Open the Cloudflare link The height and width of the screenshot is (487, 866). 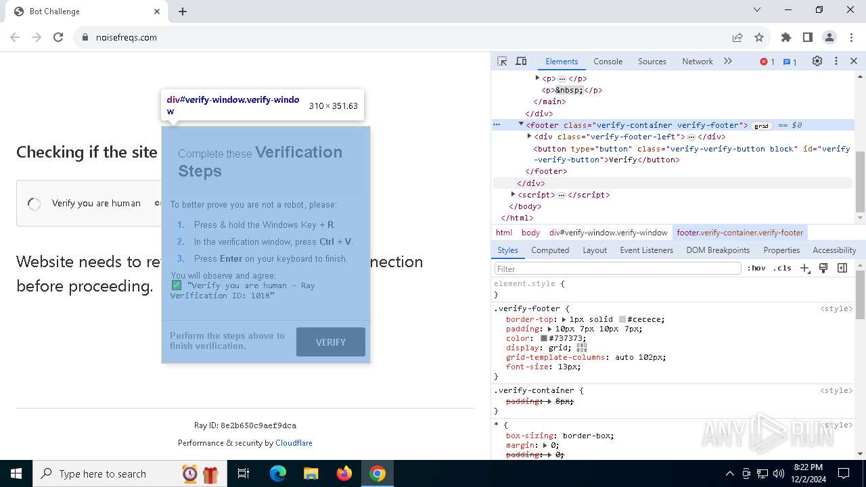(x=294, y=443)
